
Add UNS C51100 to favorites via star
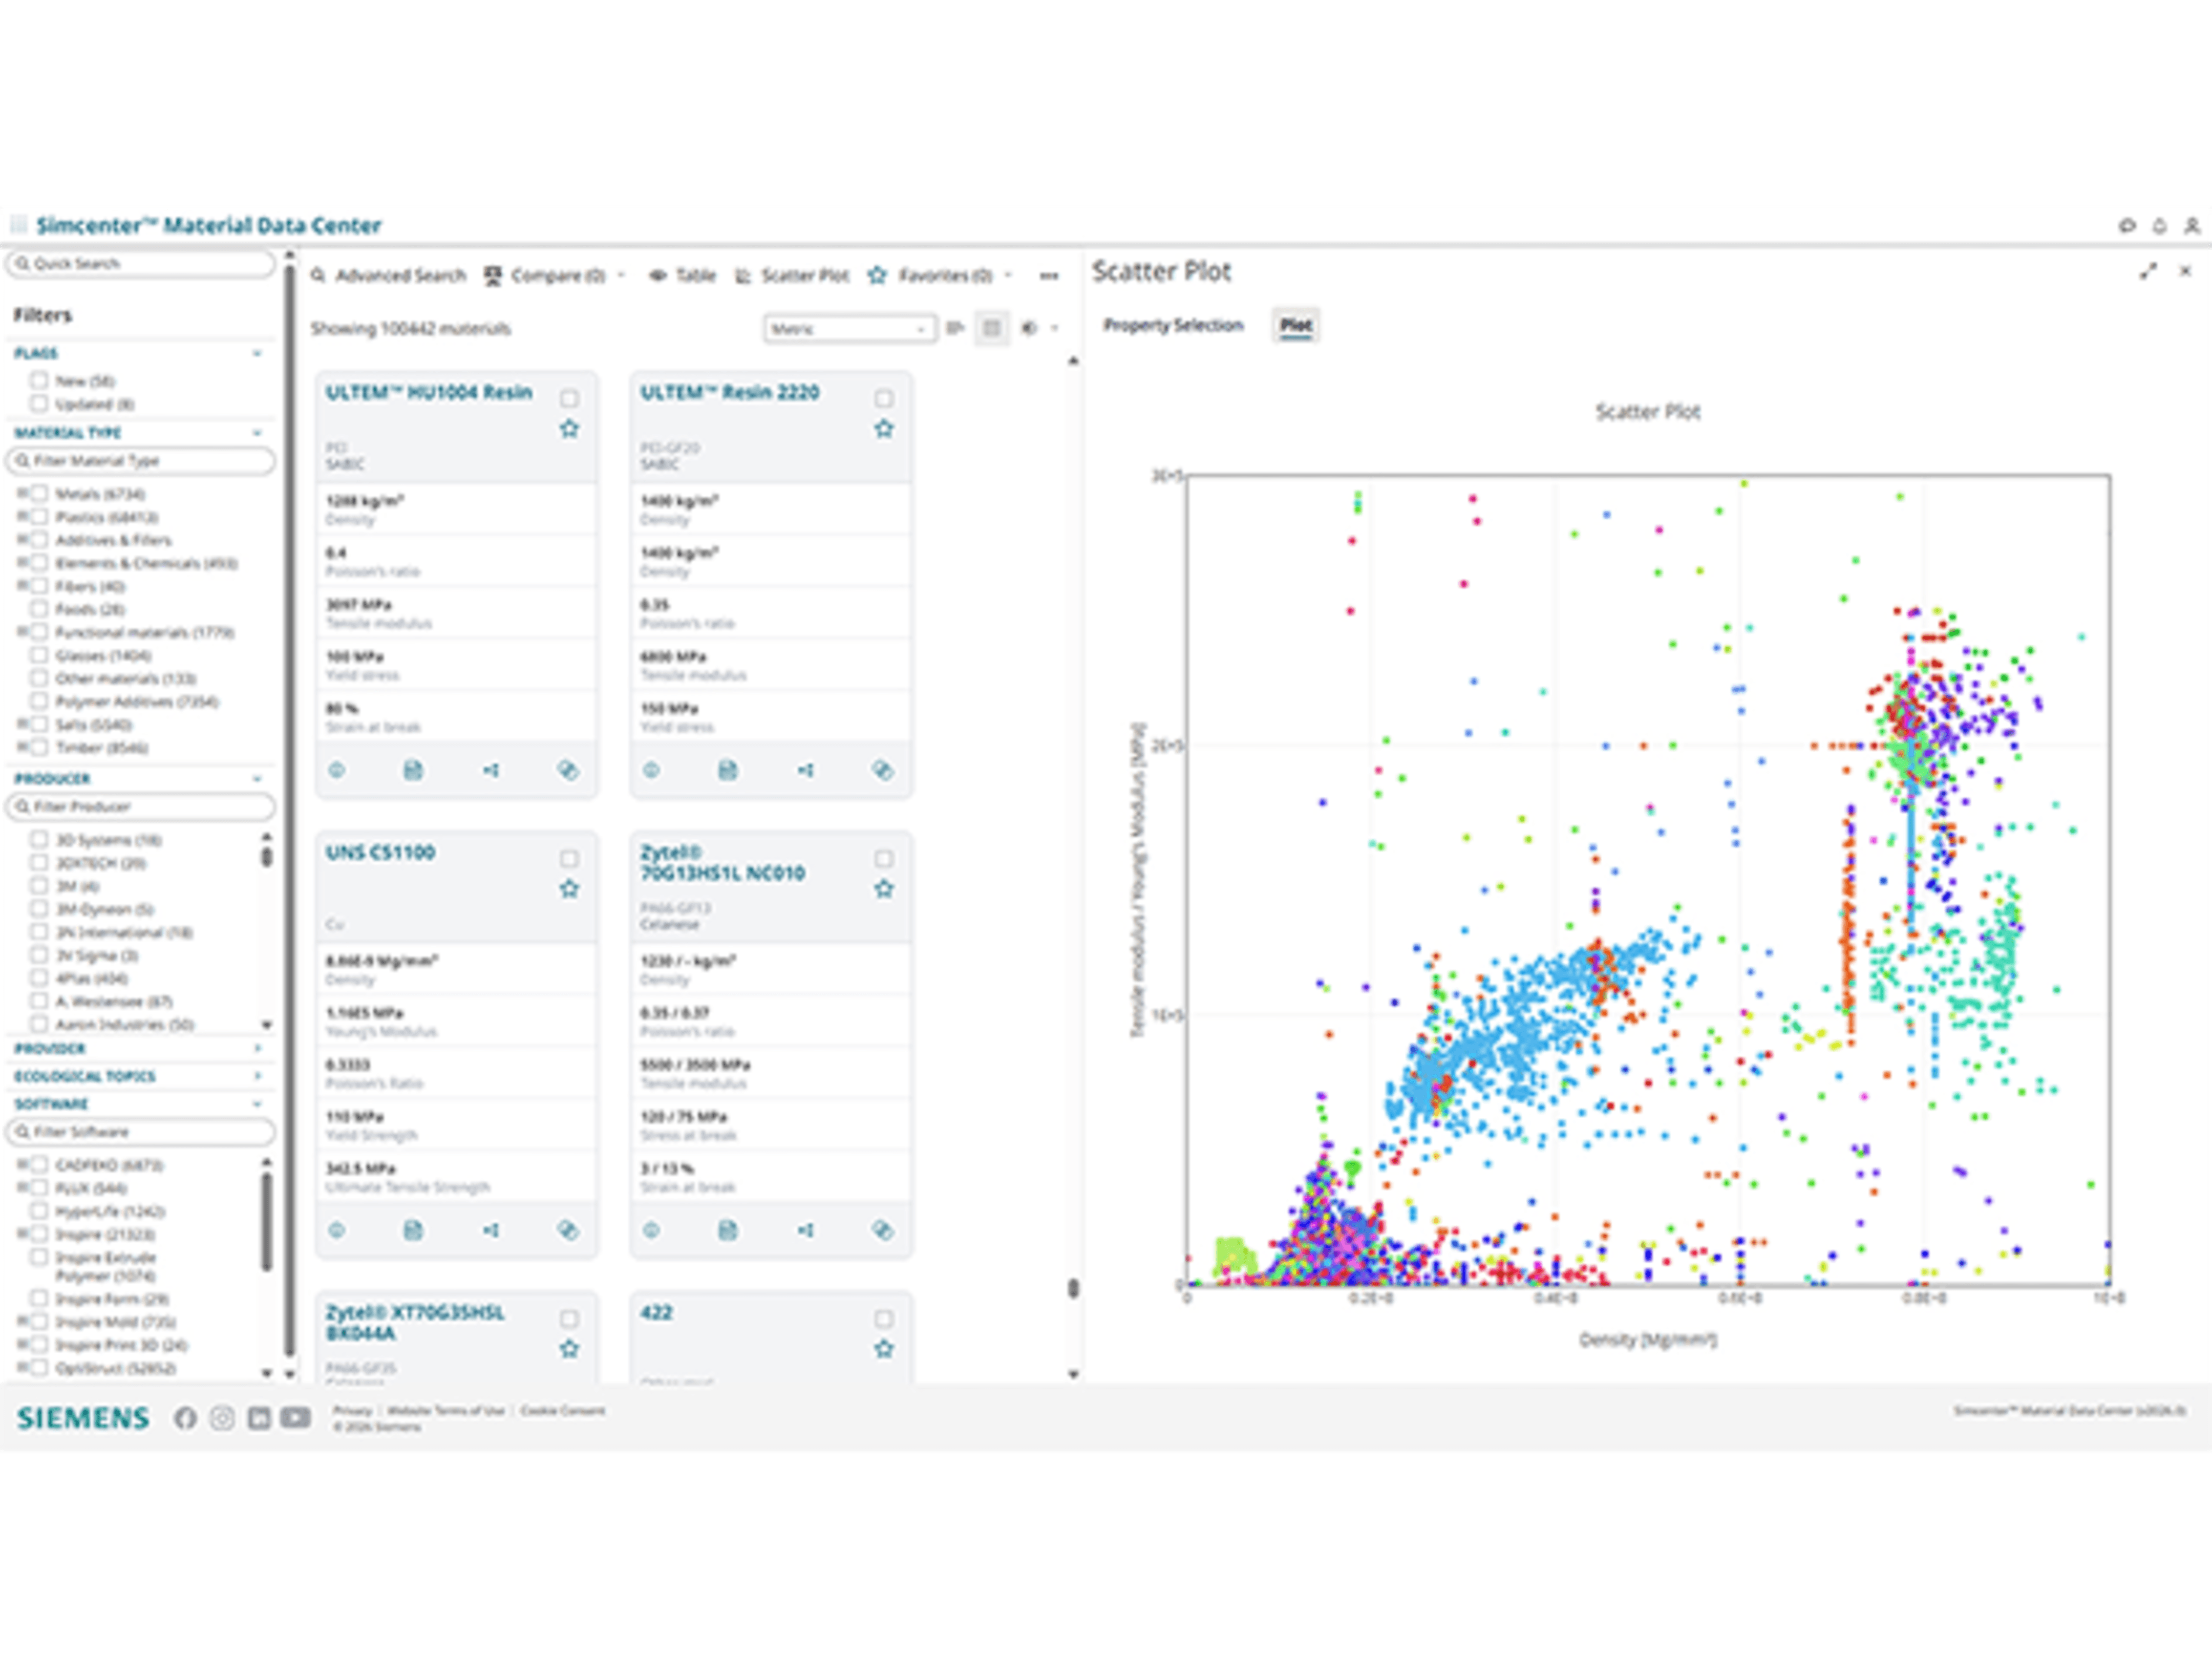(569, 889)
